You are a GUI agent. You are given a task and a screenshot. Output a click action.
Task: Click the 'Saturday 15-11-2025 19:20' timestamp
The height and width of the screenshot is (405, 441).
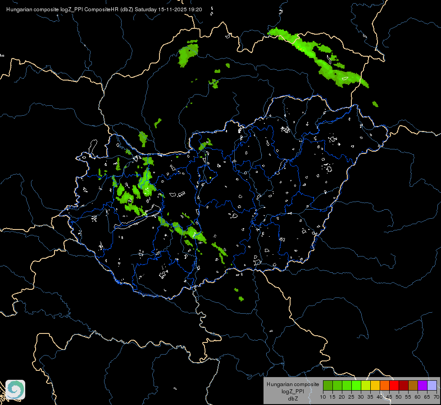168,9
